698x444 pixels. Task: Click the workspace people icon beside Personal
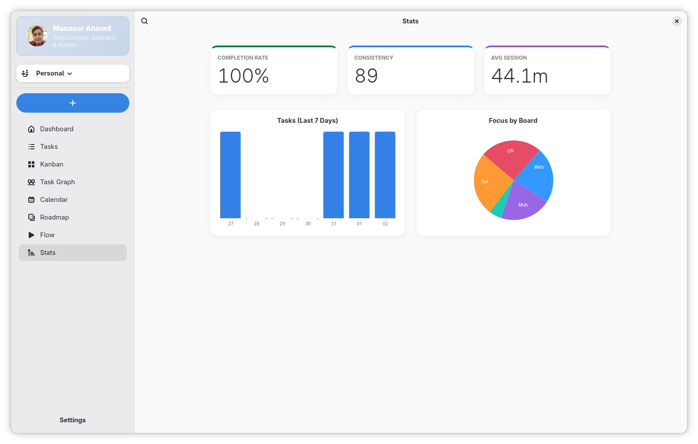click(25, 73)
